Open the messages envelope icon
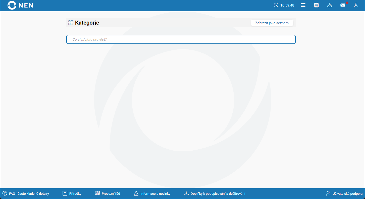The height and width of the screenshot is (199, 365). coord(343,5)
